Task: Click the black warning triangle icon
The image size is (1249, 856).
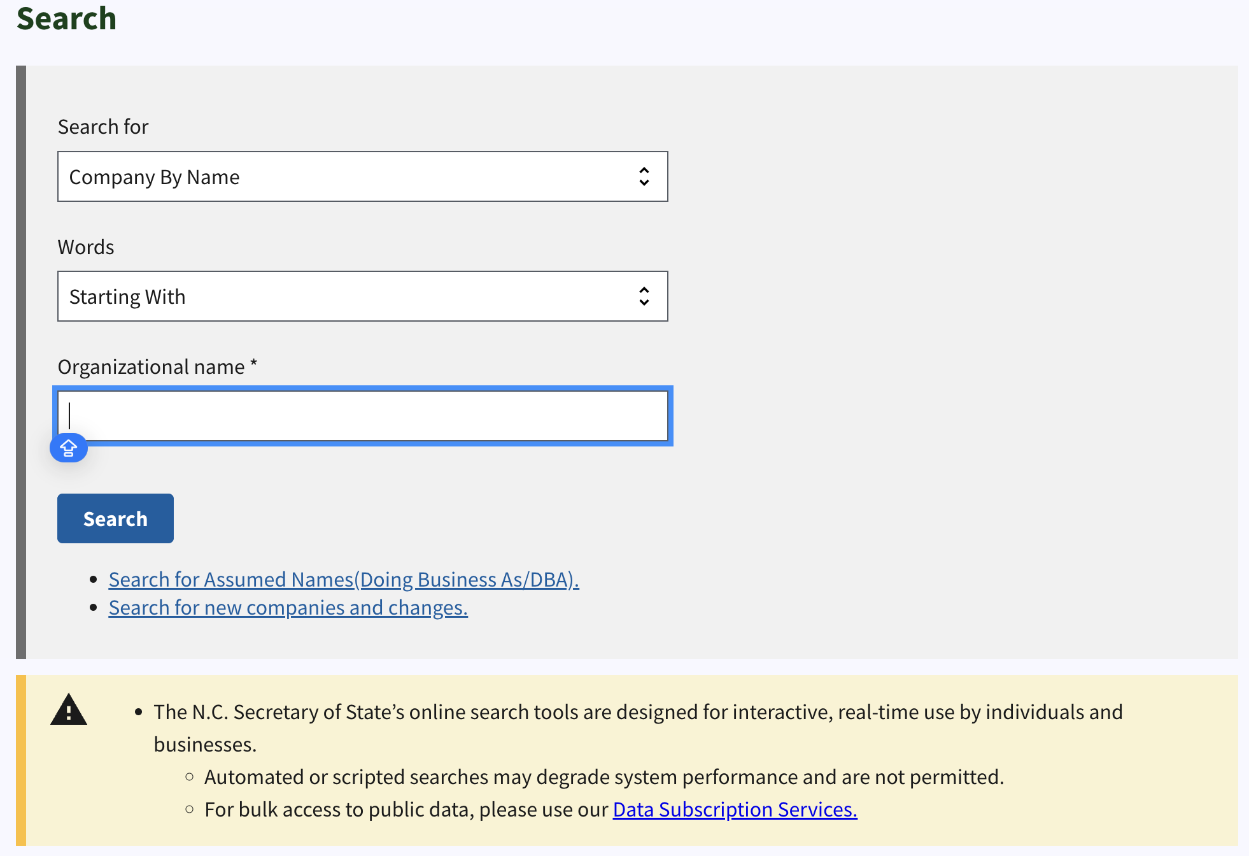Action: [69, 710]
